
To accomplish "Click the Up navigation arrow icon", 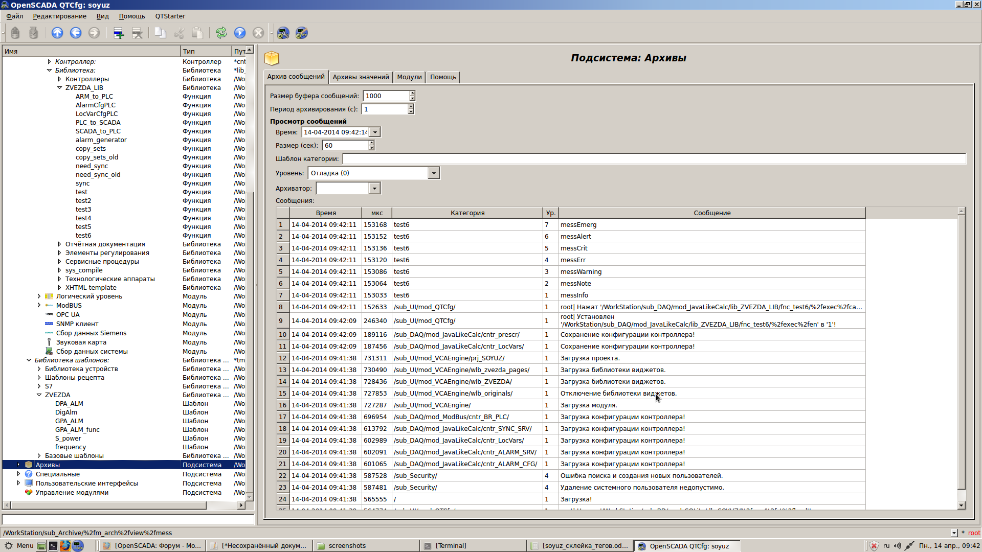I will 57,33.
